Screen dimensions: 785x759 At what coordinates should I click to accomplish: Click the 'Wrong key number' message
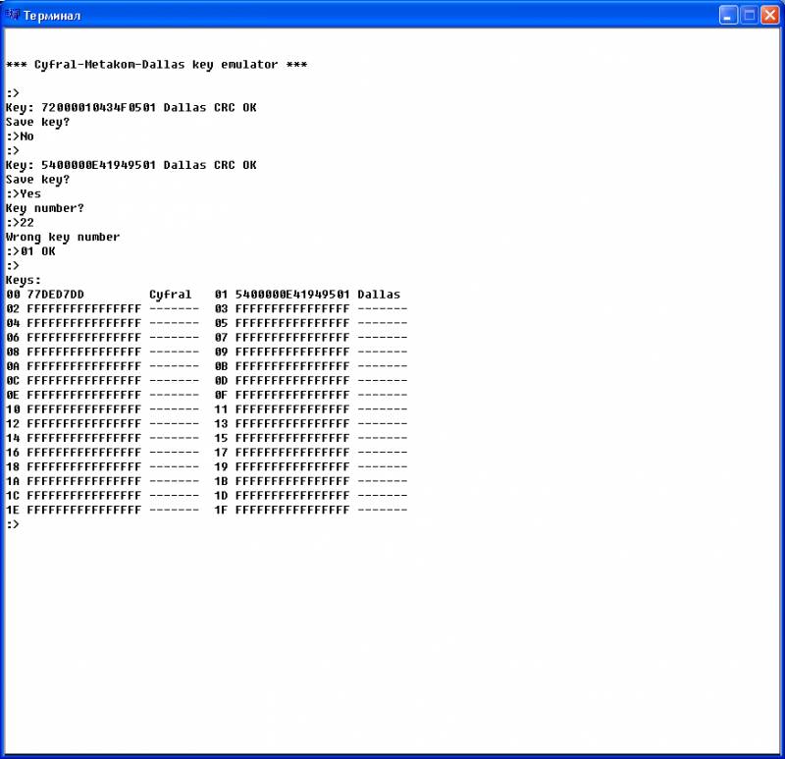point(63,237)
